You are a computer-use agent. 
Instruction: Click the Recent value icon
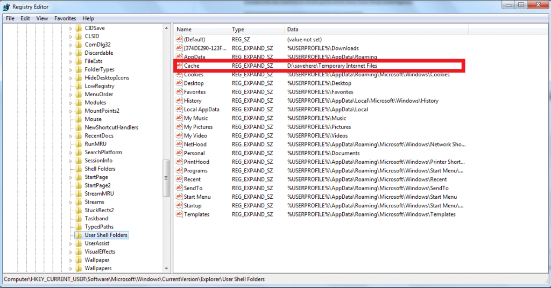pos(179,179)
